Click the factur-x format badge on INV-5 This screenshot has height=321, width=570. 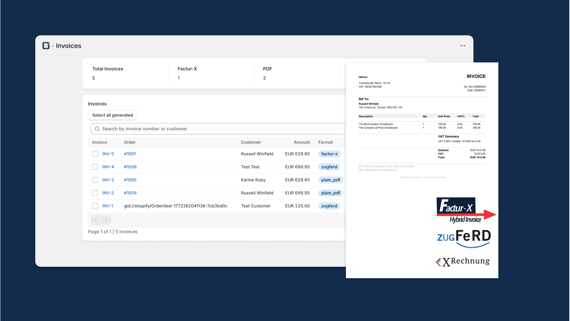pos(329,154)
